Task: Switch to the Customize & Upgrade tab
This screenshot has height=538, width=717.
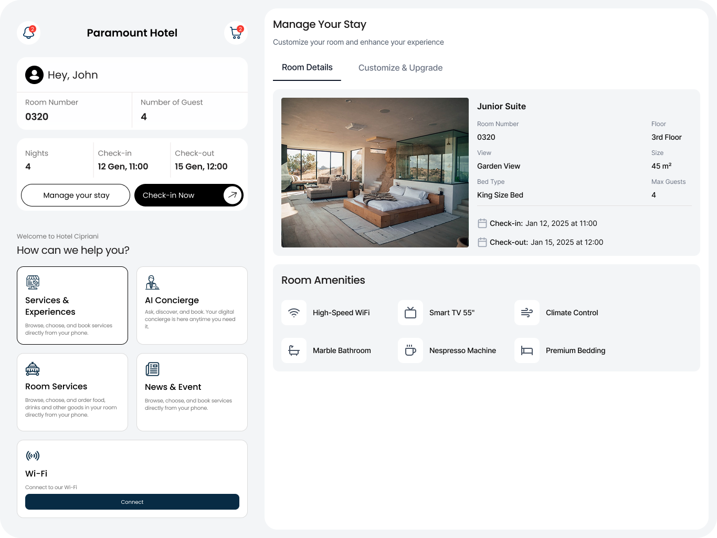Action: click(x=400, y=68)
